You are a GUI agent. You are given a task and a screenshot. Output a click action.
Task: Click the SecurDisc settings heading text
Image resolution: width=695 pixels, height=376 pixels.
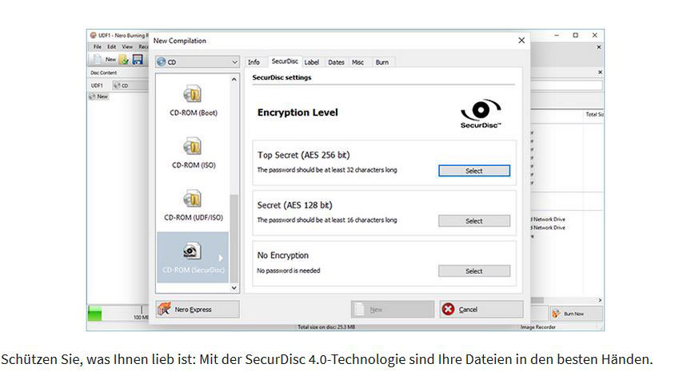tap(282, 77)
